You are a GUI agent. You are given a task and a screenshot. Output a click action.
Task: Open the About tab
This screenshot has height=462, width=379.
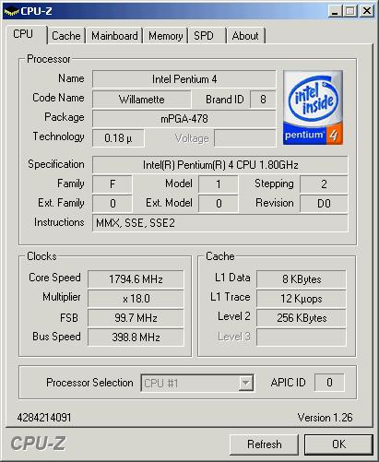(245, 36)
